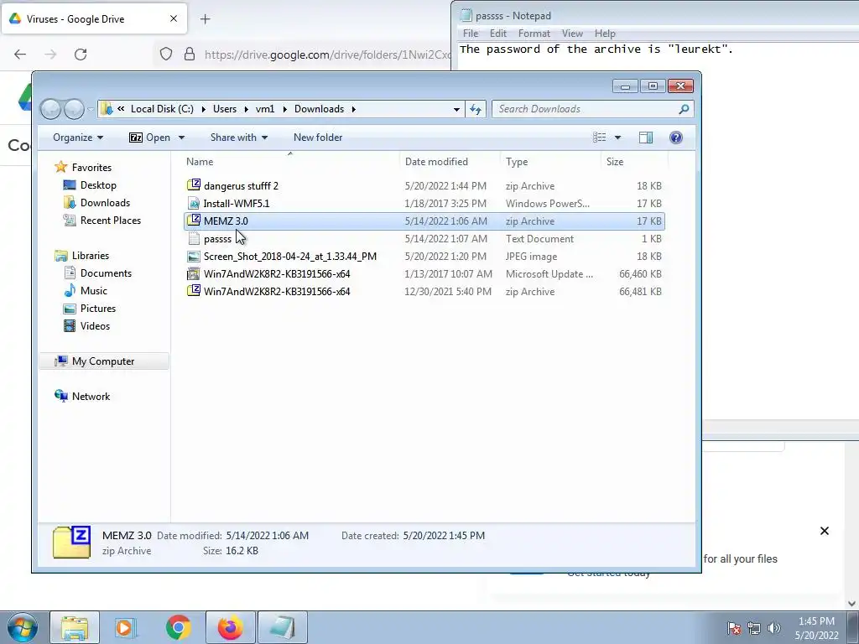
Task: Reload the Firefox page
Action: click(x=81, y=55)
